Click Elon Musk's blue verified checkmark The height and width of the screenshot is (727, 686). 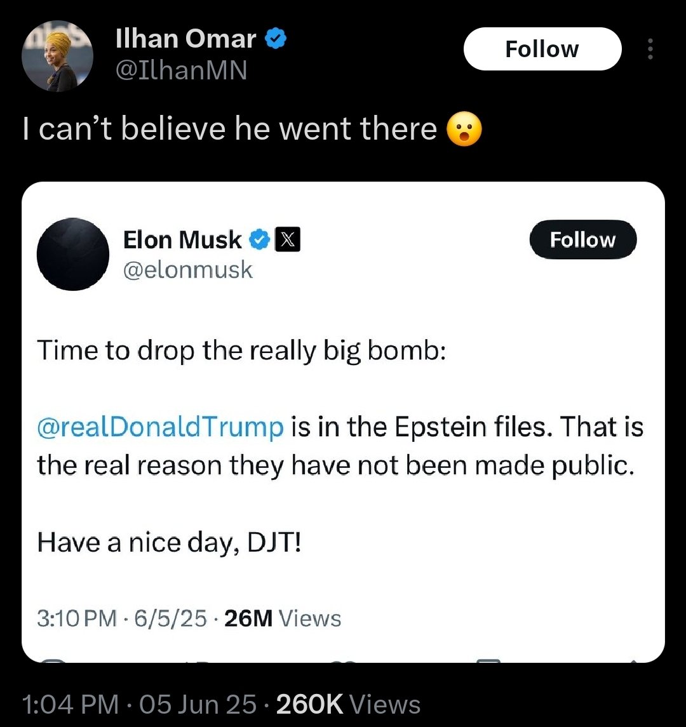(x=259, y=240)
